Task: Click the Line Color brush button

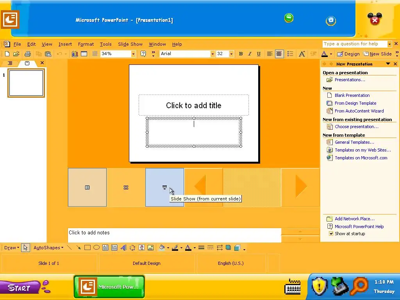Action: tap(175, 247)
